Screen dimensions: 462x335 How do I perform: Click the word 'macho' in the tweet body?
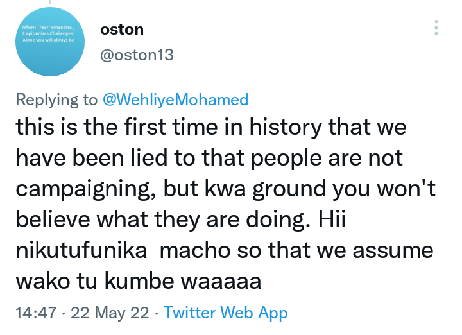pyautogui.click(x=196, y=250)
